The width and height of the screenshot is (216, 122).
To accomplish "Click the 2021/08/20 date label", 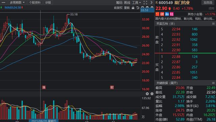I will 44,121.
